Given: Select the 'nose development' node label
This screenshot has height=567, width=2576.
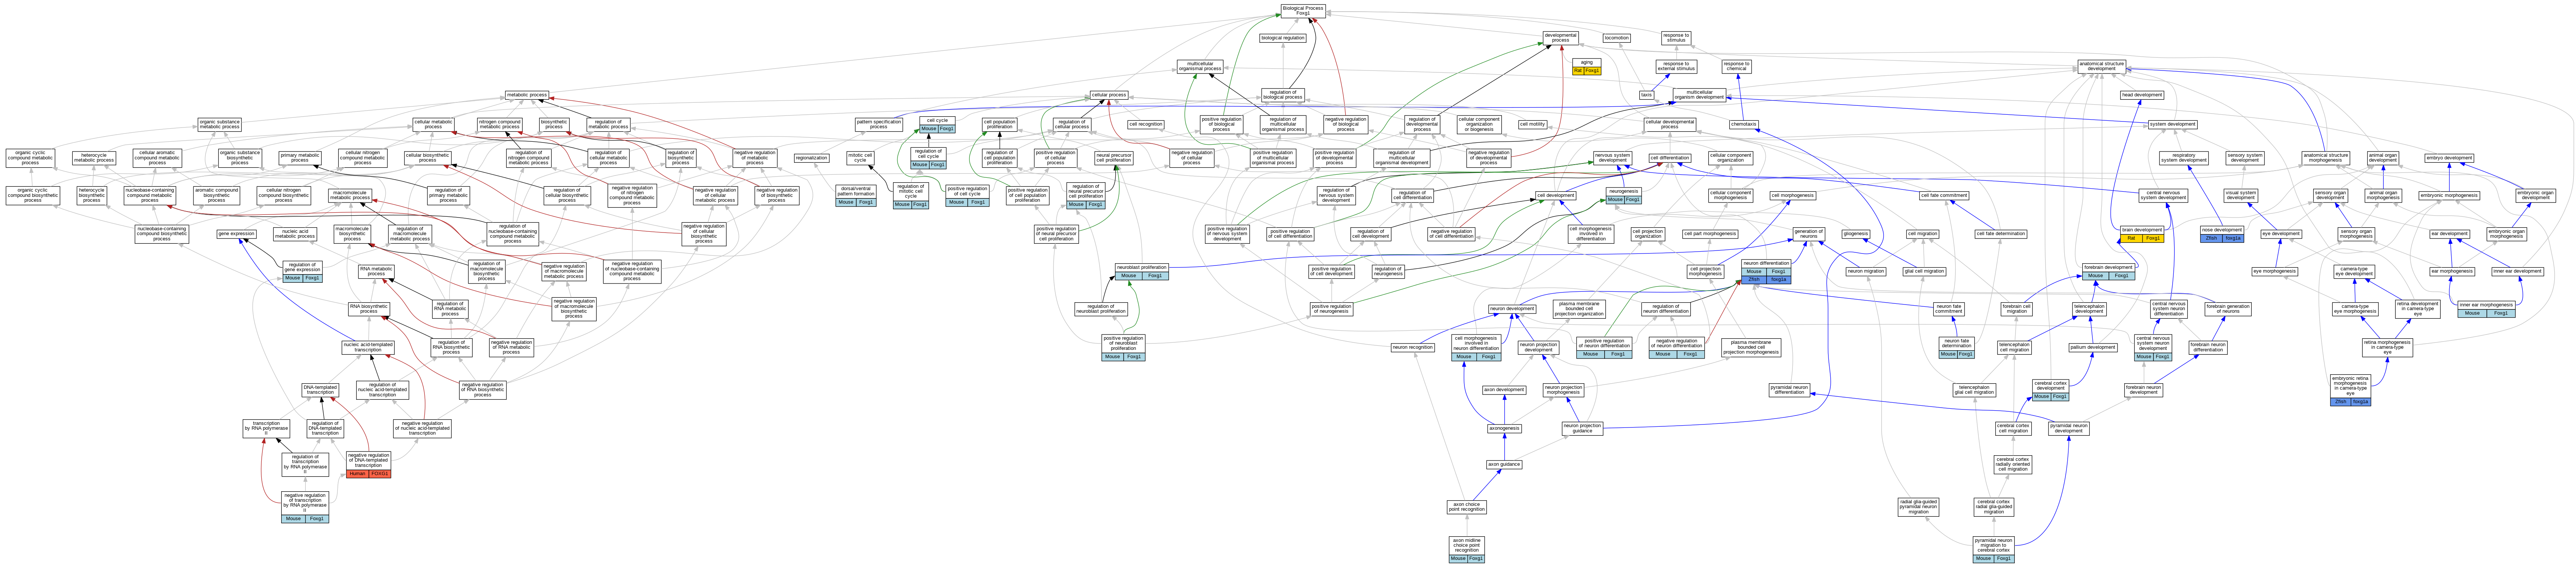Looking at the screenshot, I should click(x=2222, y=230).
